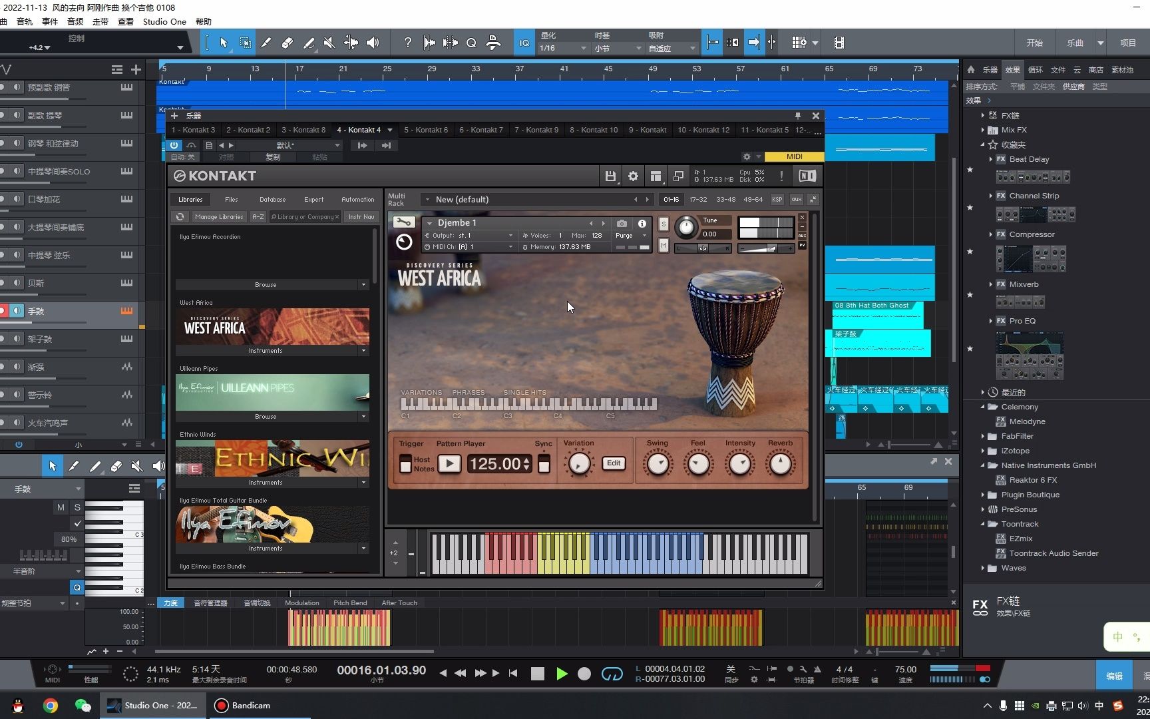The width and height of the screenshot is (1150, 719).
Task: Switch browser to 循环 tab
Action: (x=1035, y=69)
